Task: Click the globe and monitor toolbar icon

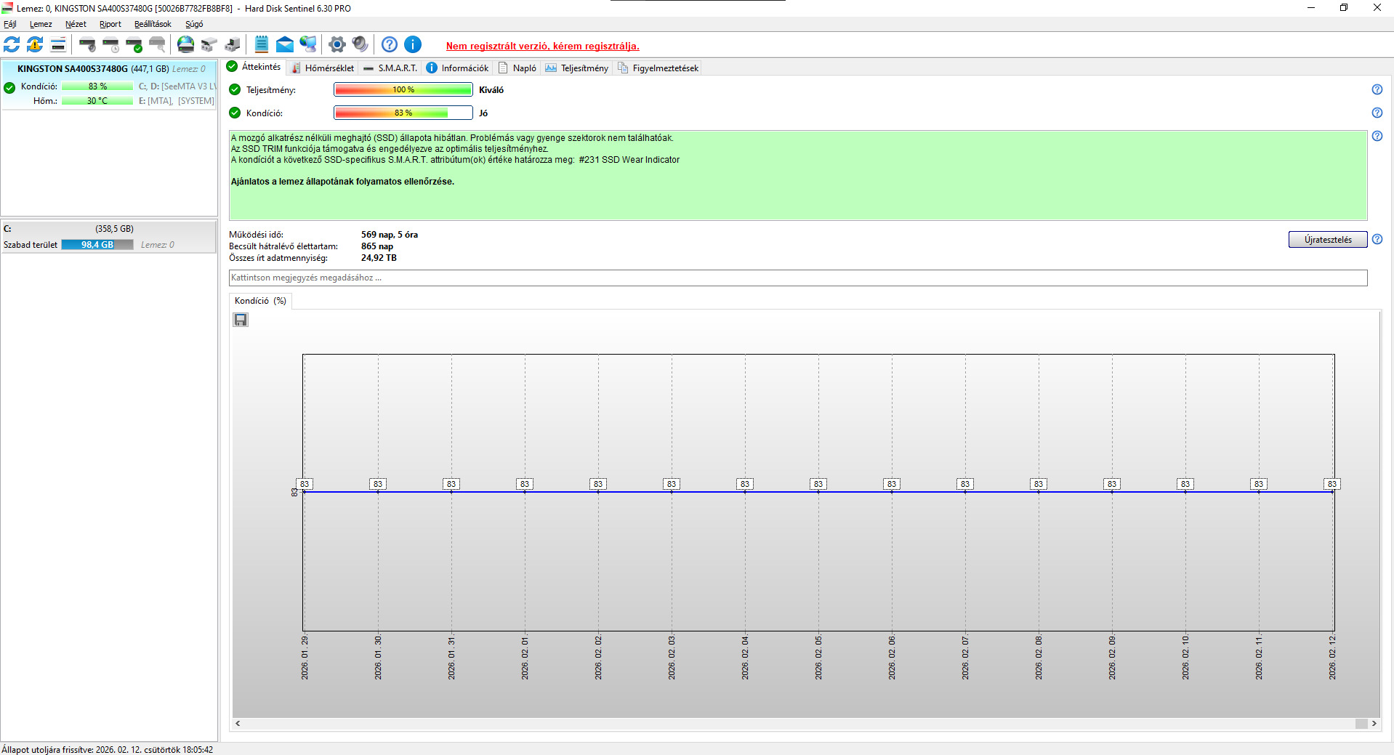Action: point(308,44)
